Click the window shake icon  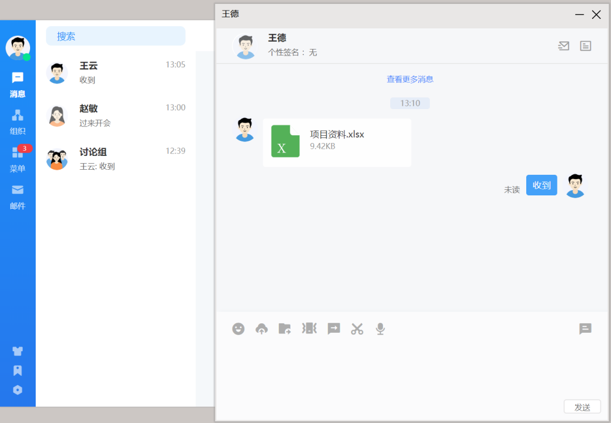(x=309, y=328)
